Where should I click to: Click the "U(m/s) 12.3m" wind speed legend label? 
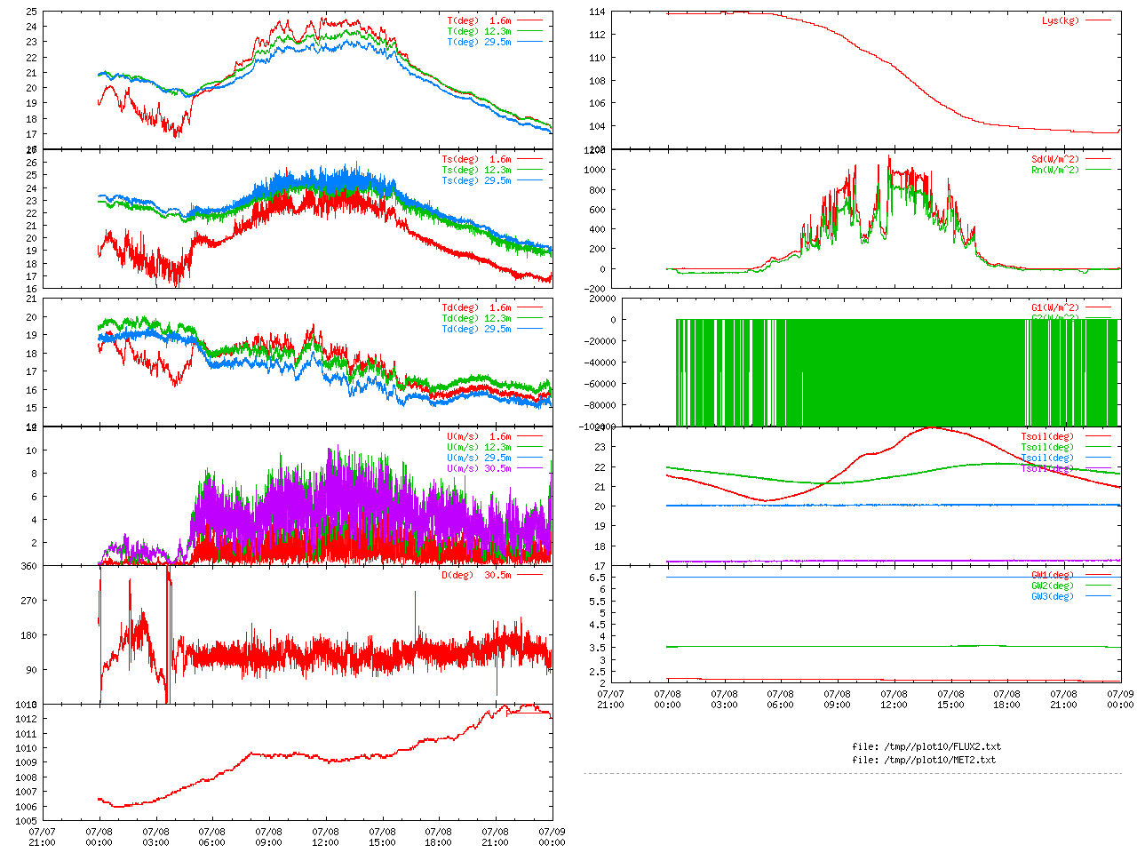(x=480, y=447)
